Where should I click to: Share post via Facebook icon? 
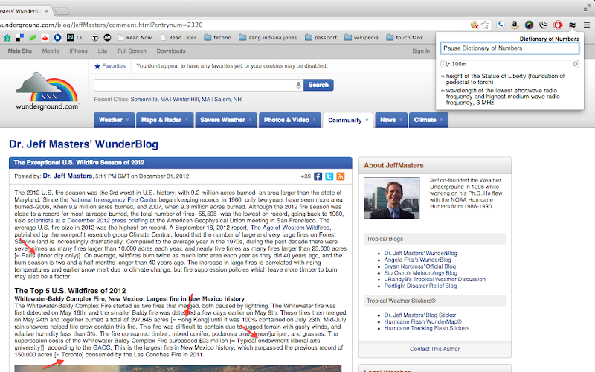point(318,176)
